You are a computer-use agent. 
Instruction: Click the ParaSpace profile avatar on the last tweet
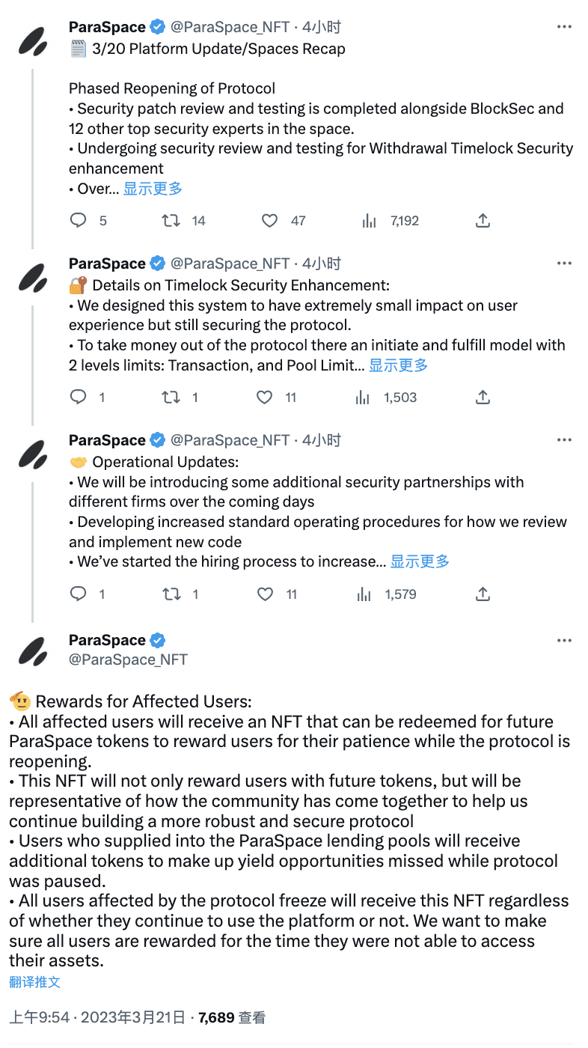33,650
